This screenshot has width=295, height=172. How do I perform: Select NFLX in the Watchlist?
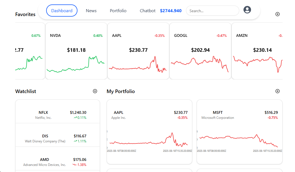click(x=57, y=114)
